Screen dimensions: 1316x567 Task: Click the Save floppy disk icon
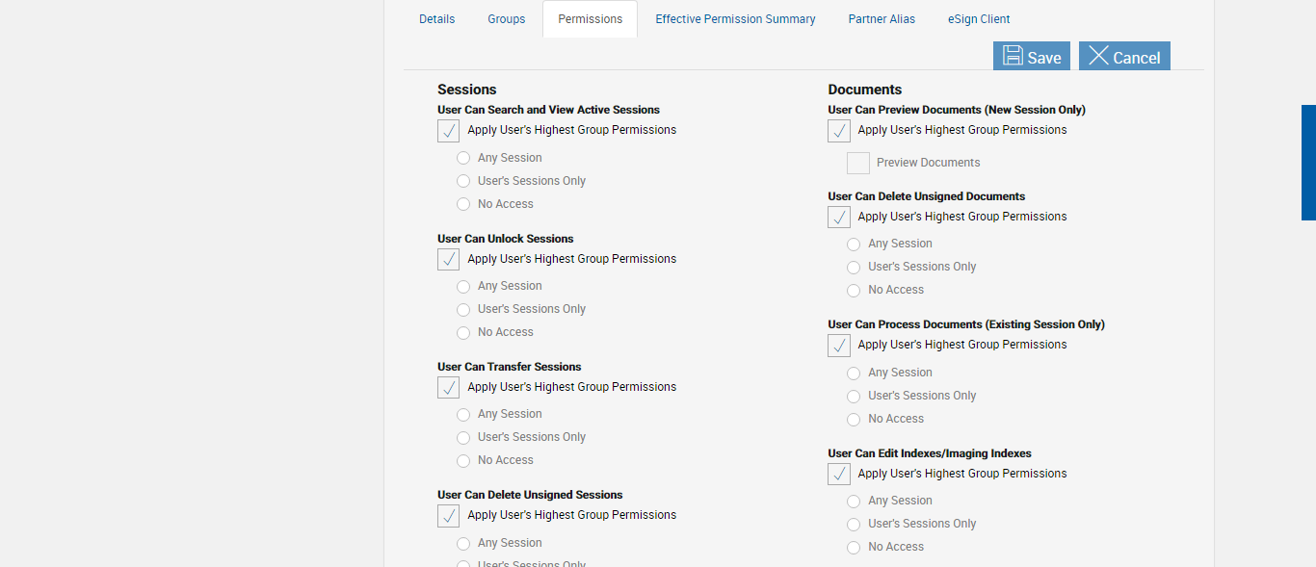tap(1013, 56)
